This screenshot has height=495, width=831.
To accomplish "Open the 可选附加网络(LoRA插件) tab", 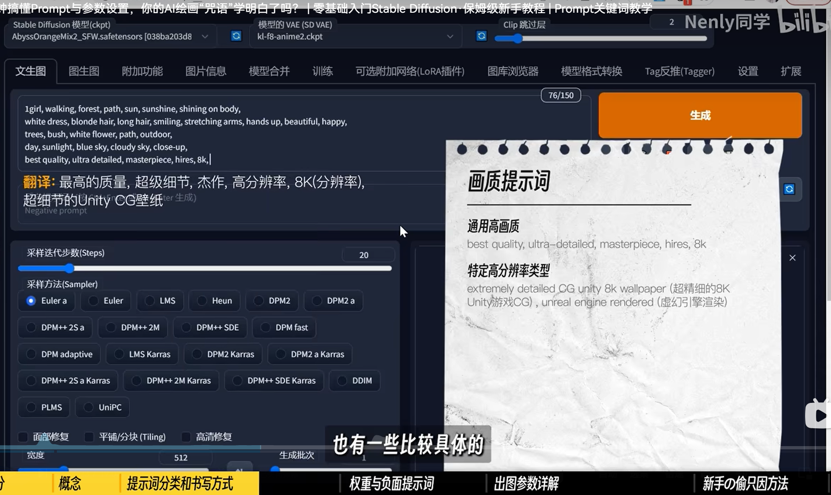I will coord(409,71).
